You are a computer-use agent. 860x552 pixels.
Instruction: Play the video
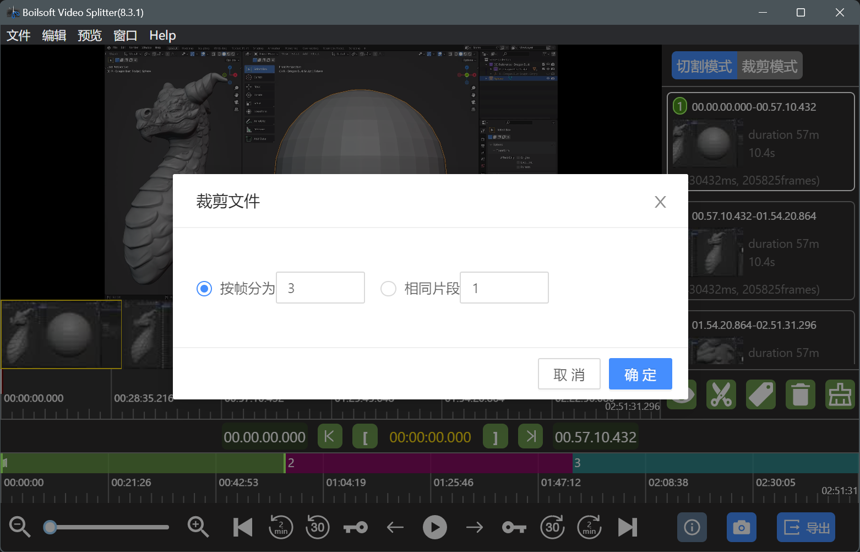tap(435, 527)
